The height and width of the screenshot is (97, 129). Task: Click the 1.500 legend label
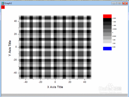114,43
